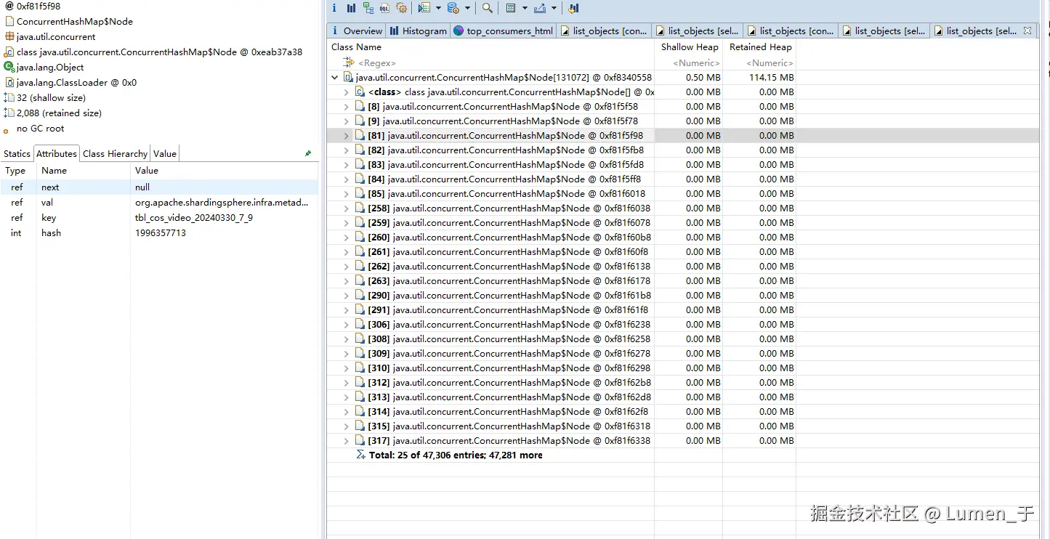Switch to the Class Hierarchy inspector tab
This screenshot has width=1050, height=539.
(115, 153)
